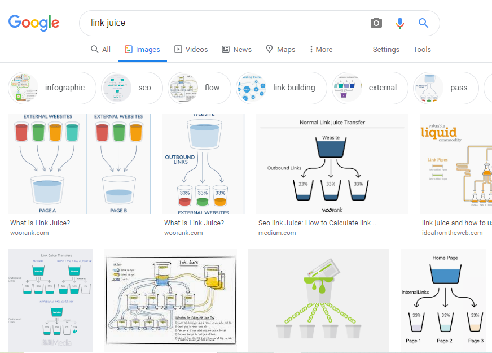The height and width of the screenshot is (353, 492).
Task: Switch to the Videos tab
Action: point(191,49)
